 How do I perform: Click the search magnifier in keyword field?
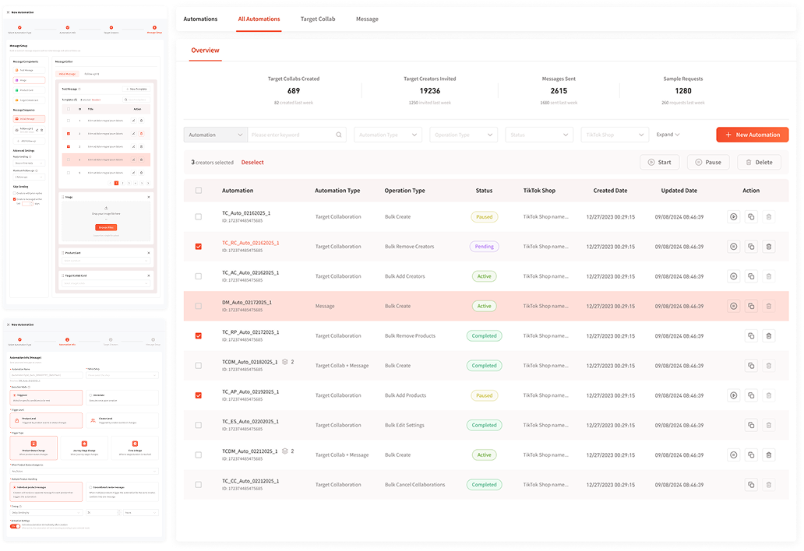tap(339, 135)
